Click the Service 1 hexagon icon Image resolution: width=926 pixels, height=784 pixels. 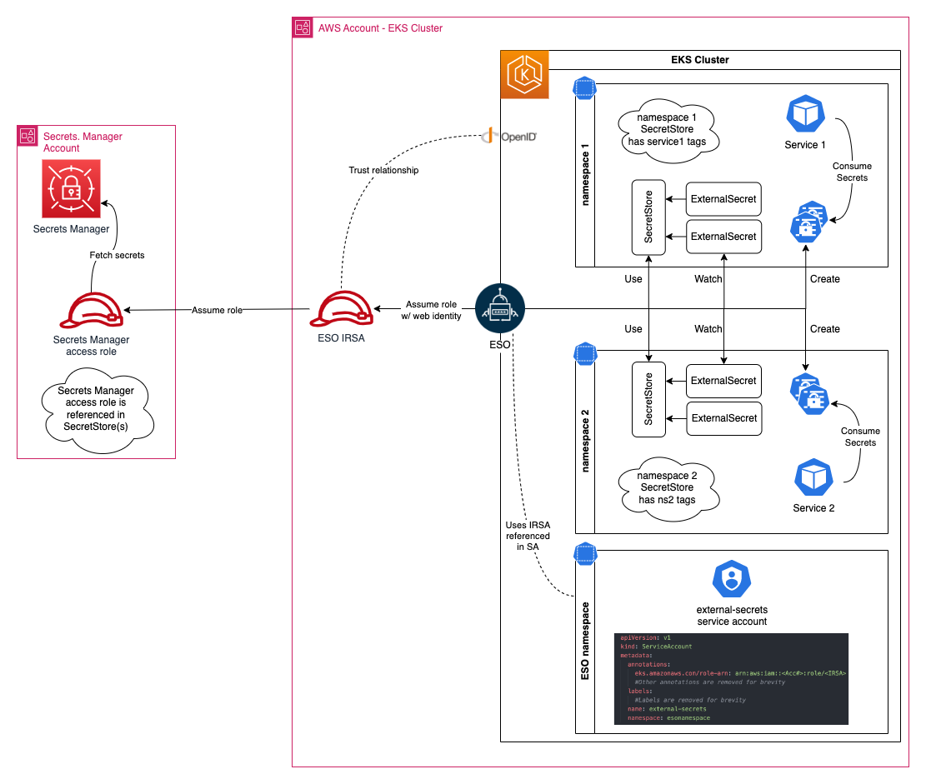tap(804, 115)
